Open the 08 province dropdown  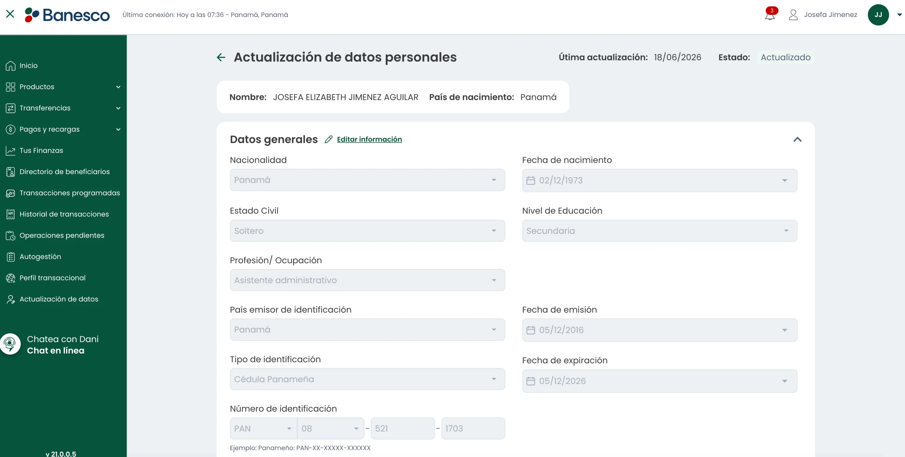(x=331, y=428)
